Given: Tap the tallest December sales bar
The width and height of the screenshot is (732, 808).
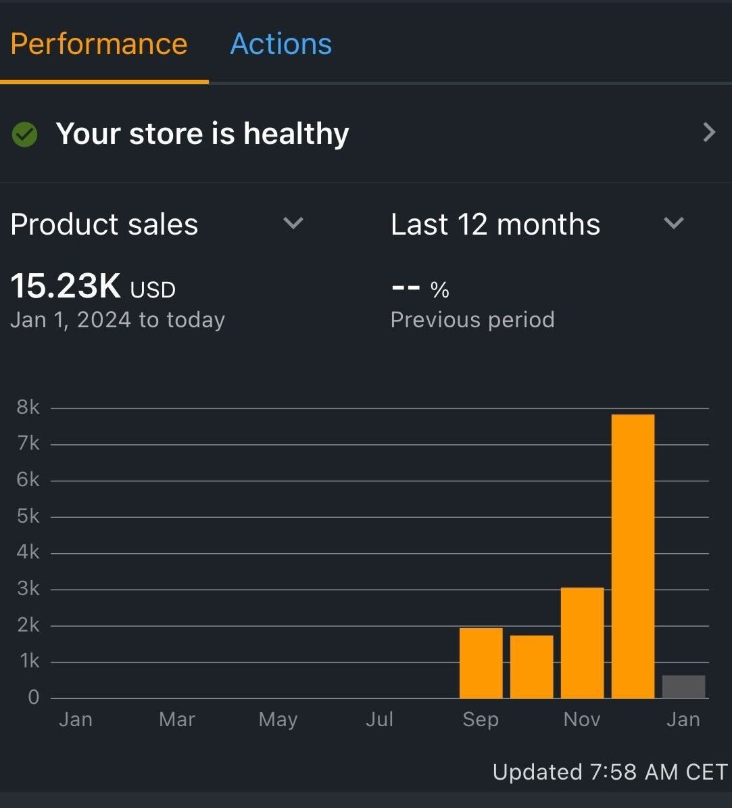Looking at the screenshot, I should [633, 556].
